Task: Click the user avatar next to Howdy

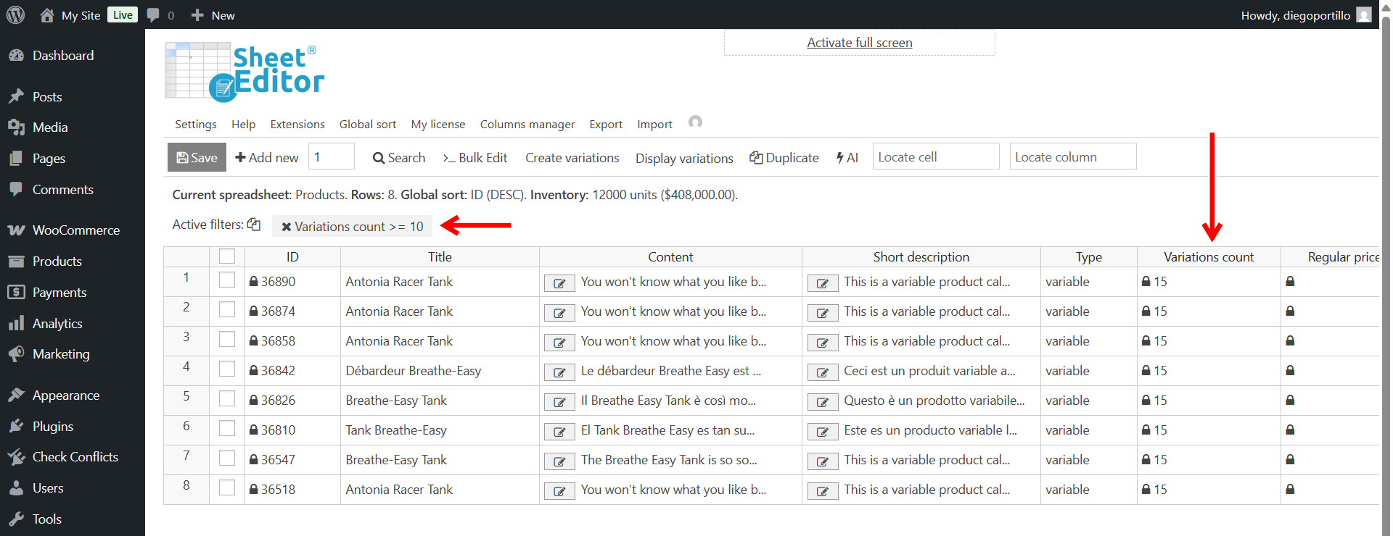Action: pos(1364,15)
